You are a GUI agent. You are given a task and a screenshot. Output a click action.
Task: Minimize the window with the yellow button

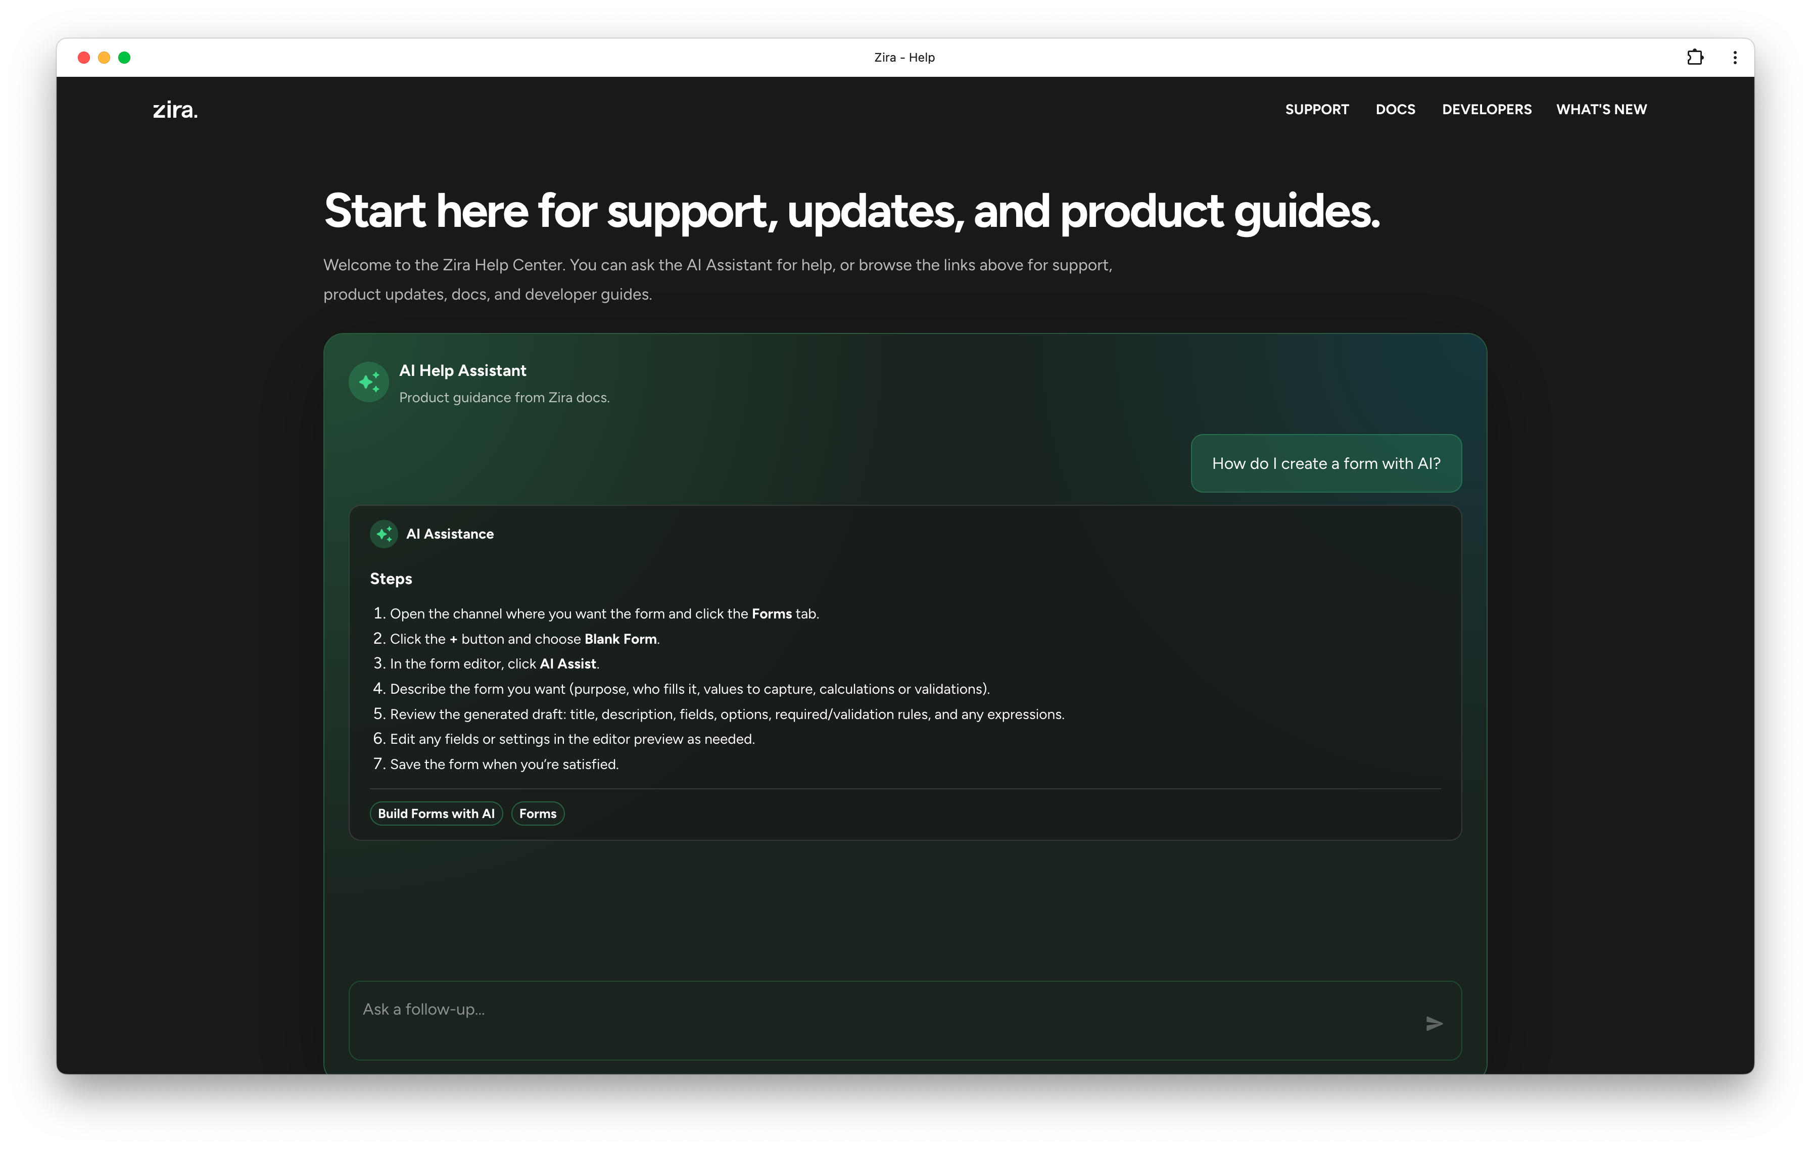(104, 57)
